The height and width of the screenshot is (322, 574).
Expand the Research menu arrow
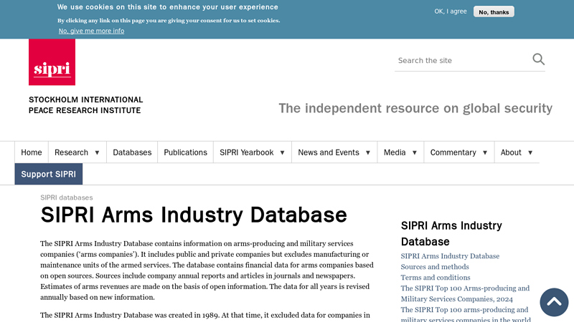click(x=97, y=152)
